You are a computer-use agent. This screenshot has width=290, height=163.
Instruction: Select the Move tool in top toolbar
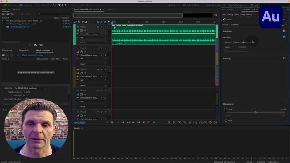click(54, 5)
